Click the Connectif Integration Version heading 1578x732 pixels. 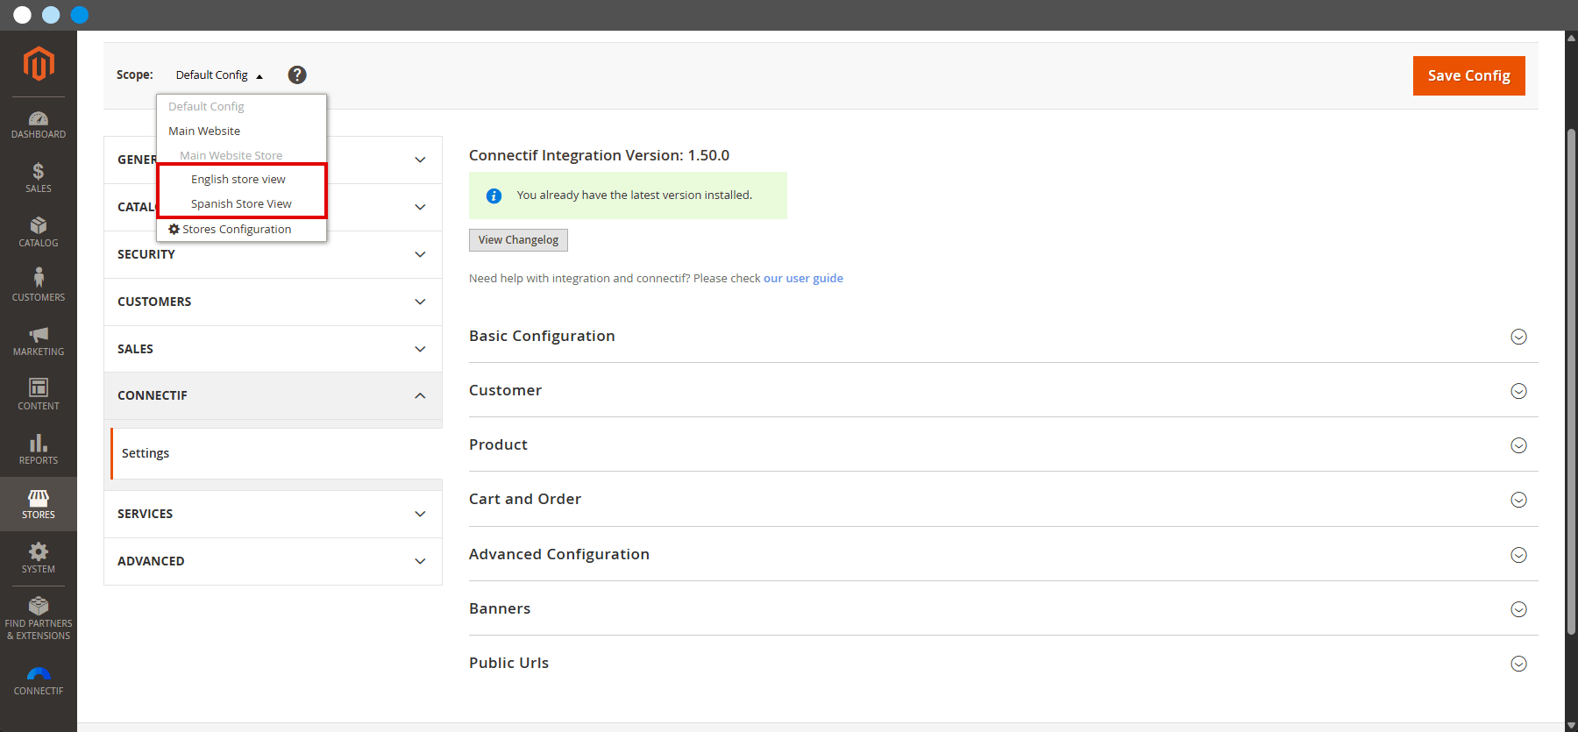(x=599, y=155)
